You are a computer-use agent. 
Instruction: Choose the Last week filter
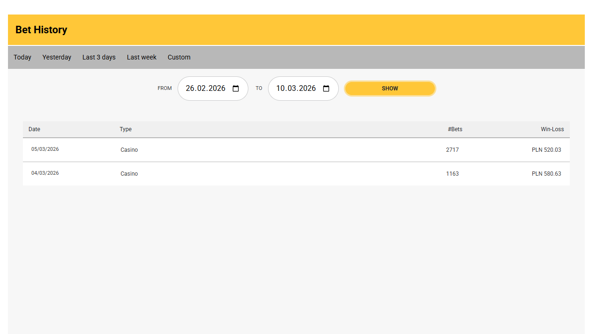pyautogui.click(x=142, y=57)
